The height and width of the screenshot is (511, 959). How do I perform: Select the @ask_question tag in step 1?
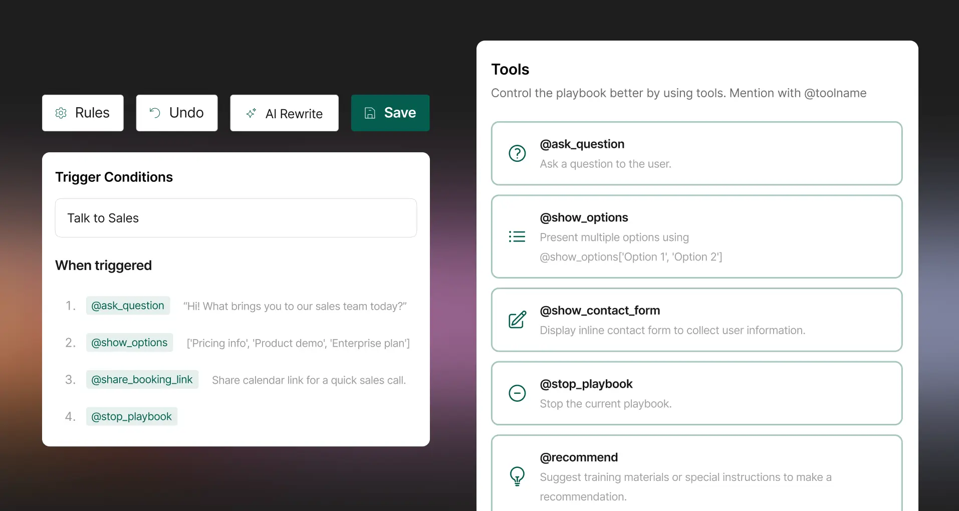(x=128, y=306)
